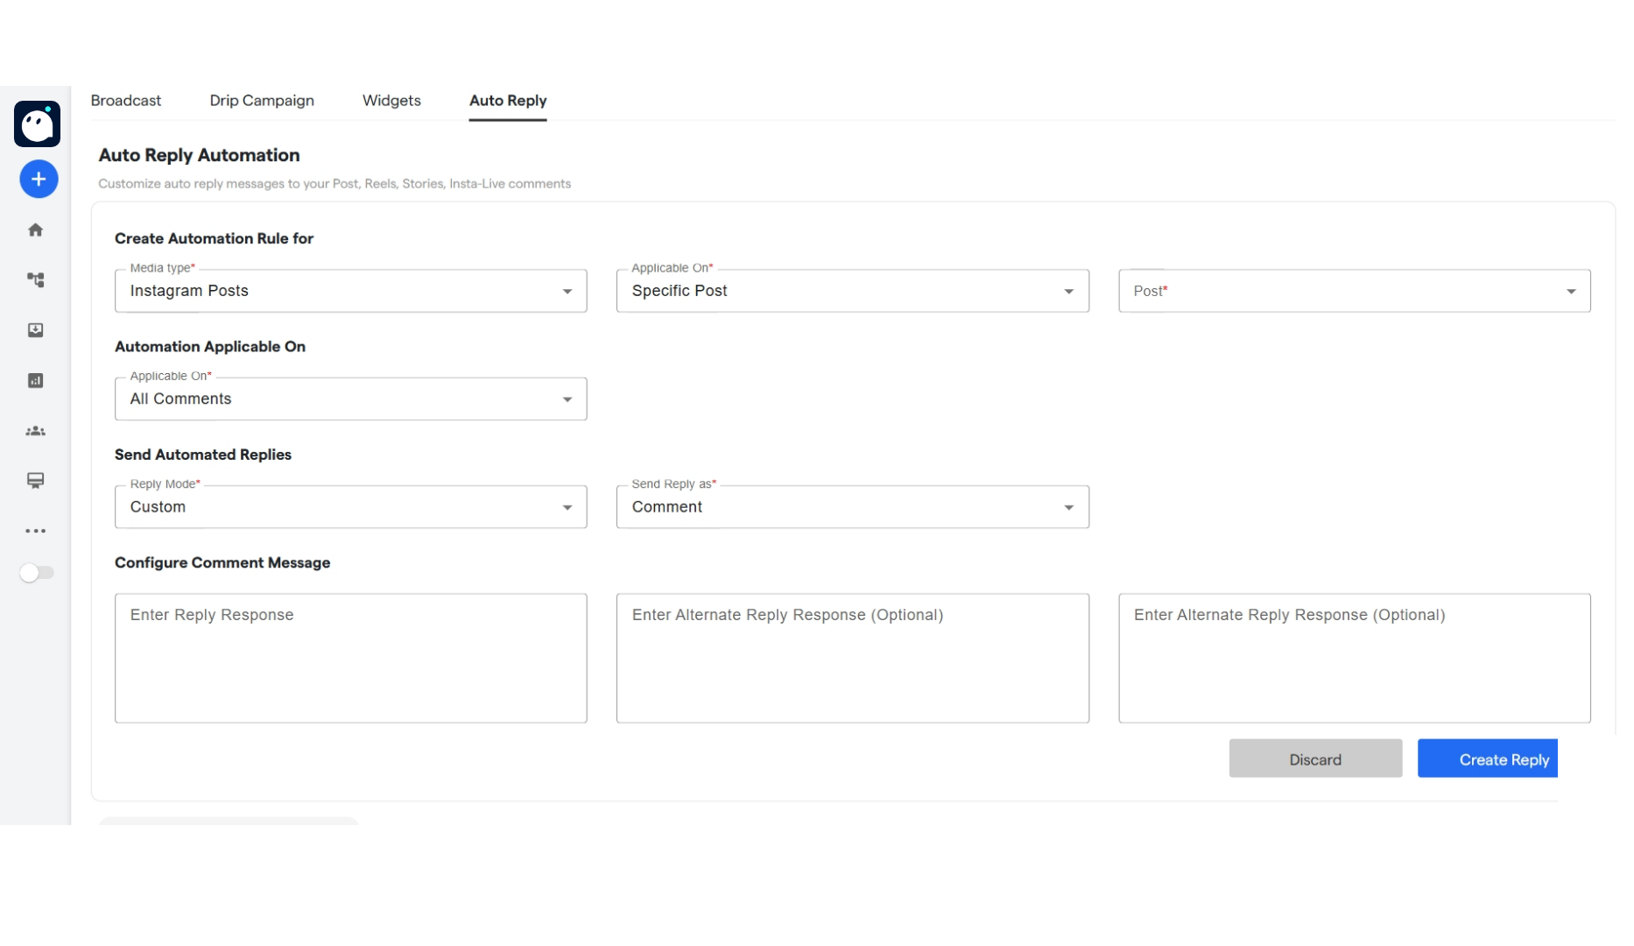Viewport: 1634px width, 946px height.
Task: Open the three-dots more options icon
Action: [x=35, y=531]
